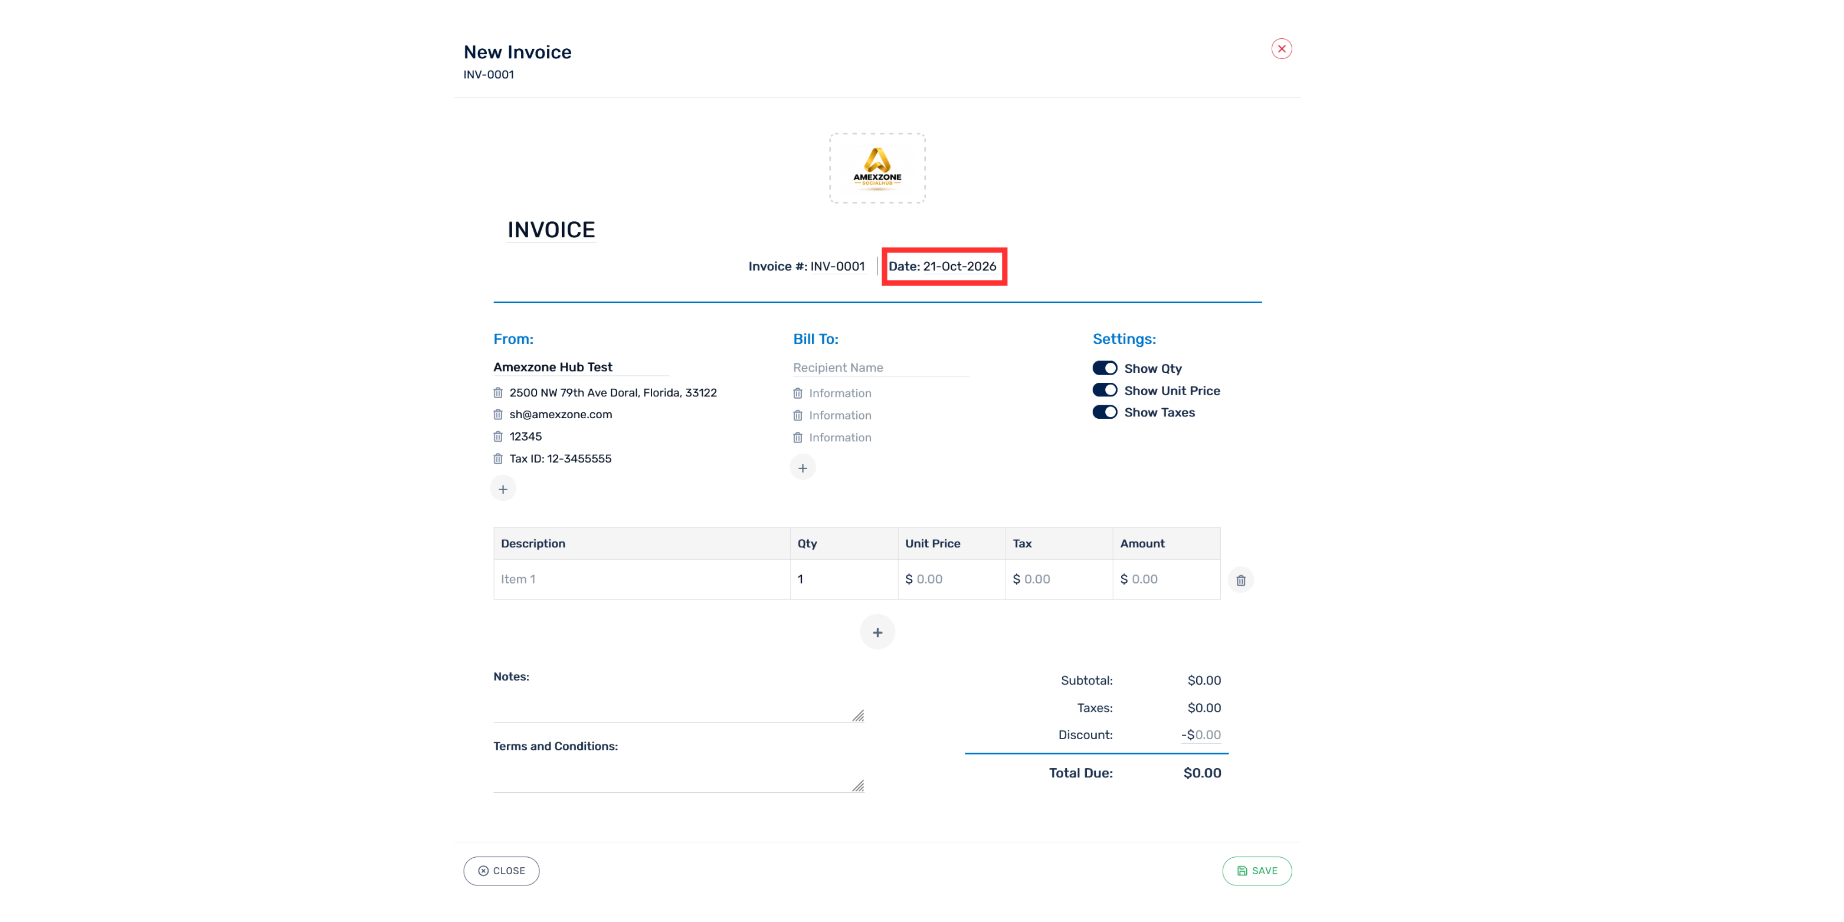1844x922 pixels.
Task: Click the Unit Price field in Item 1 row
Action: [x=951, y=579]
